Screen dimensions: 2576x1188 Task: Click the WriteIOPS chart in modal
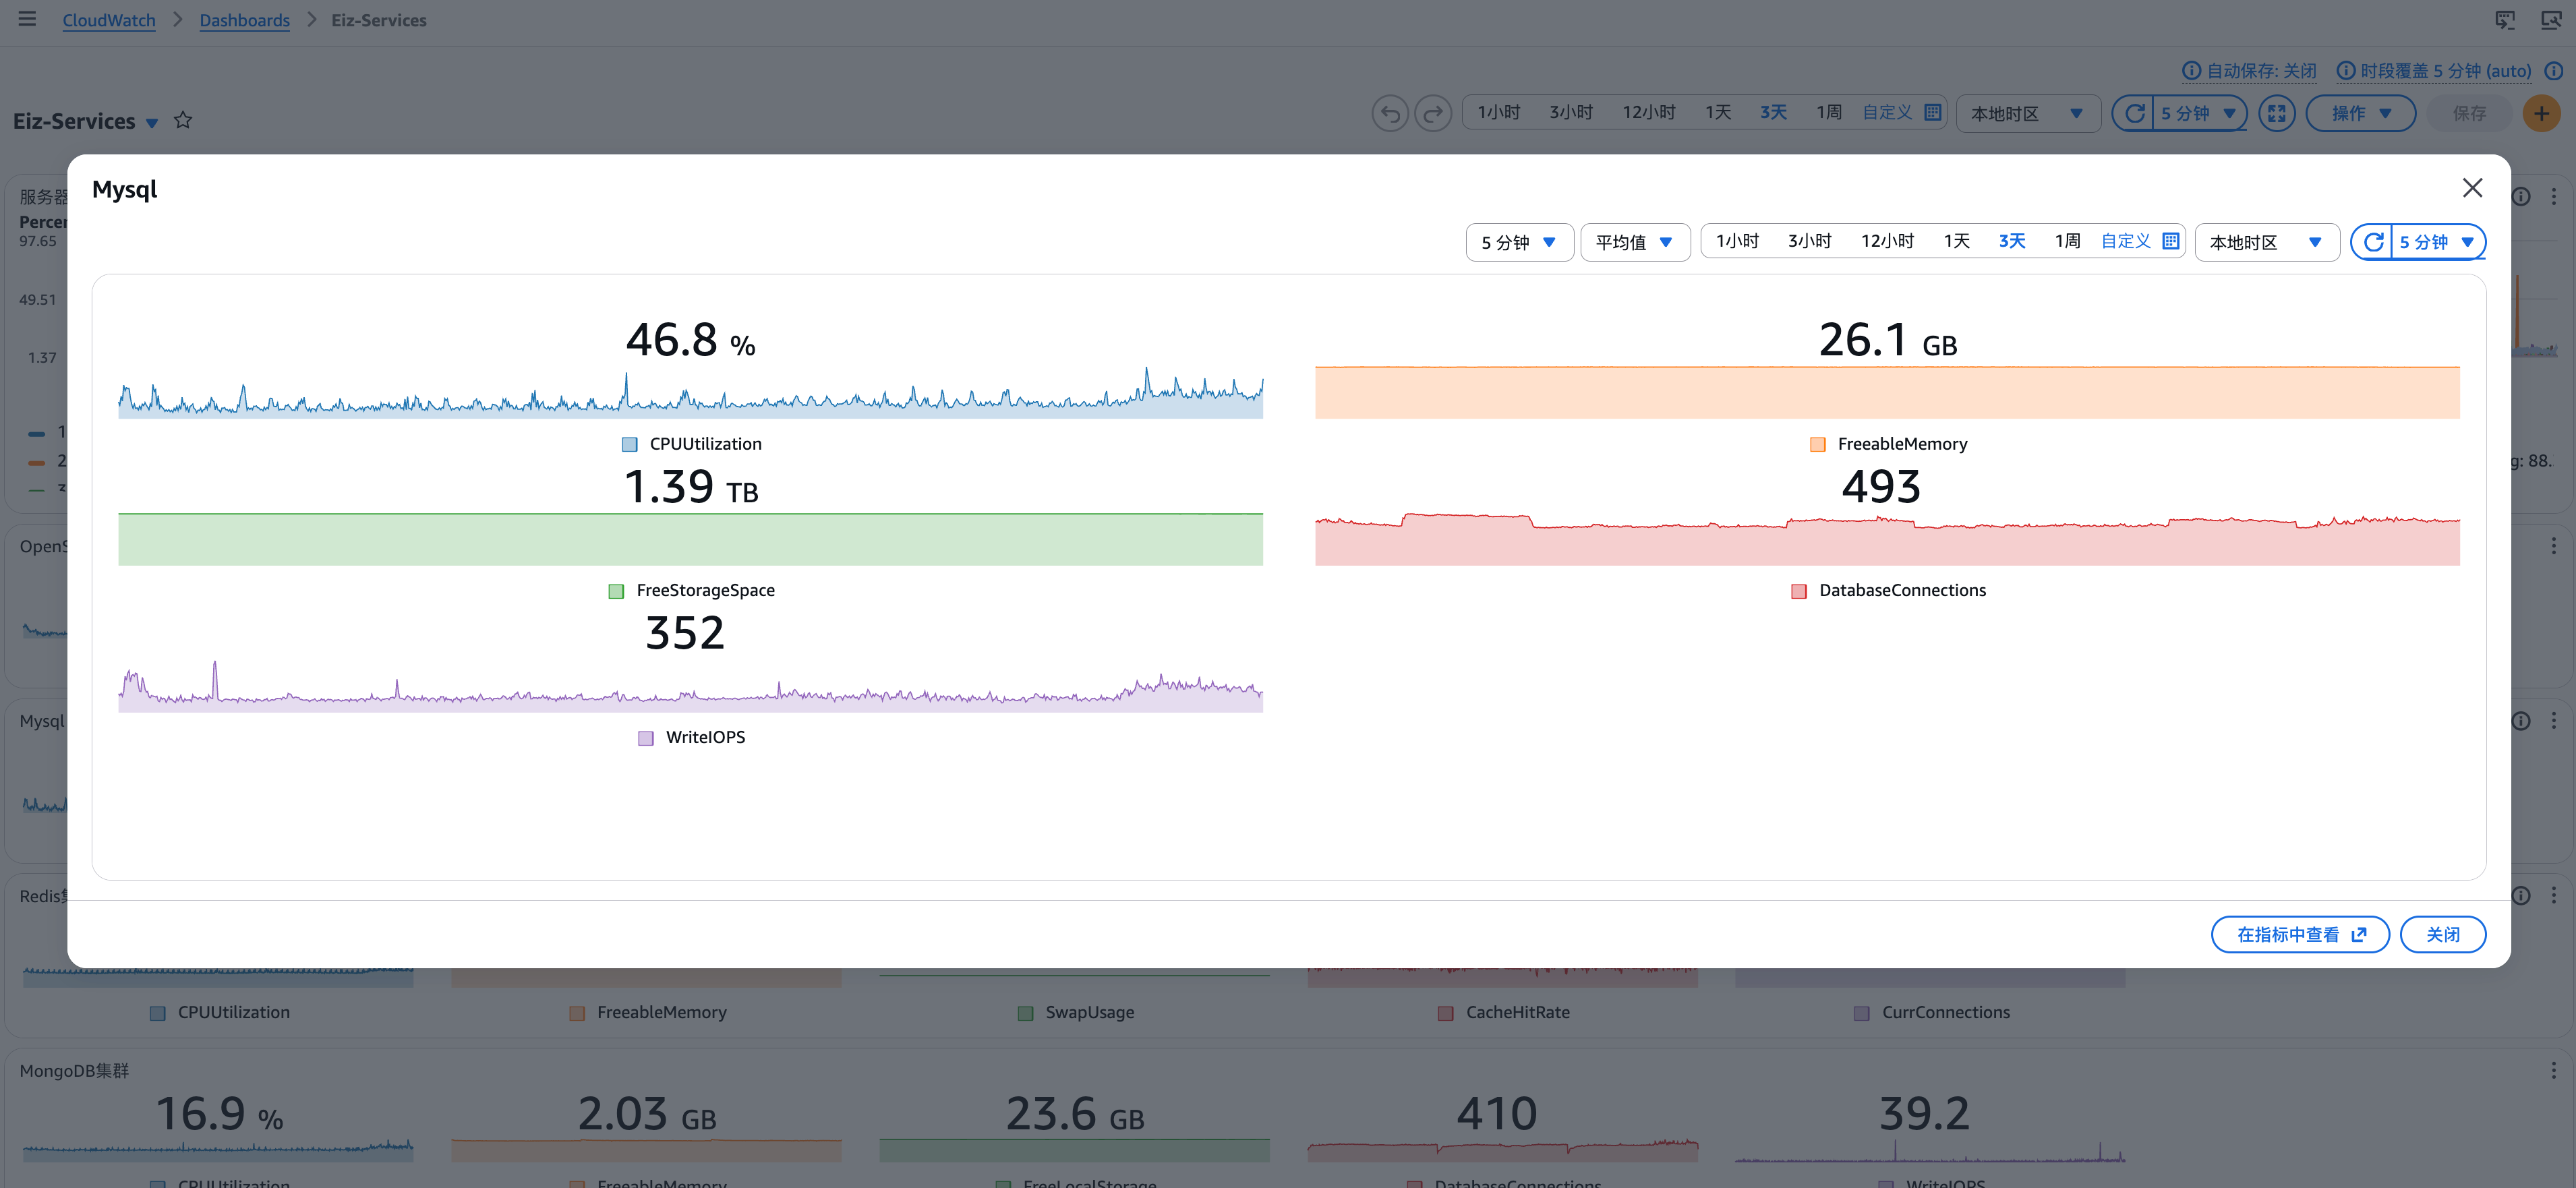690,687
